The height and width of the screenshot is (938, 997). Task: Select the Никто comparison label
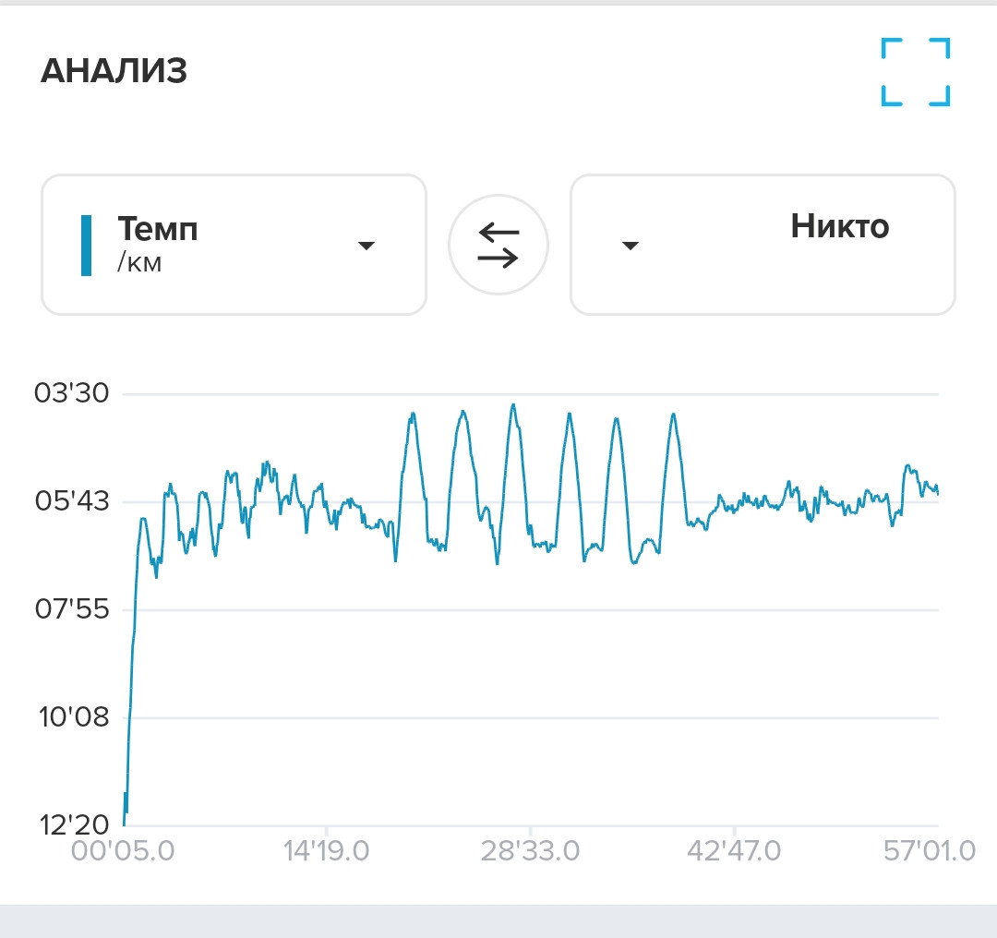[839, 226]
